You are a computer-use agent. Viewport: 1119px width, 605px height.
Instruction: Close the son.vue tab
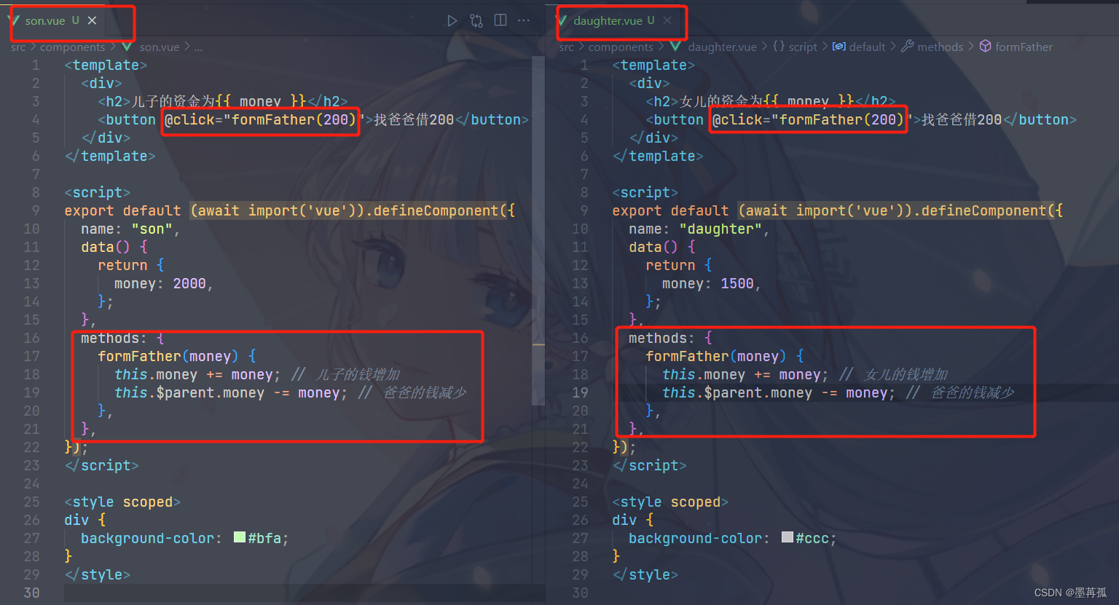click(x=93, y=20)
